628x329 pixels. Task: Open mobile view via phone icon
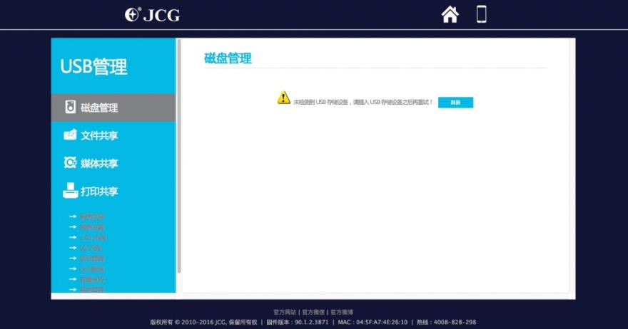[482, 14]
